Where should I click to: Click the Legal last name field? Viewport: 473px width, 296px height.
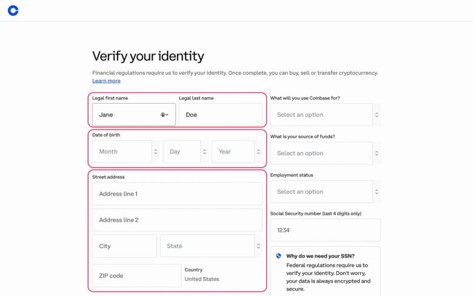coord(221,115)
